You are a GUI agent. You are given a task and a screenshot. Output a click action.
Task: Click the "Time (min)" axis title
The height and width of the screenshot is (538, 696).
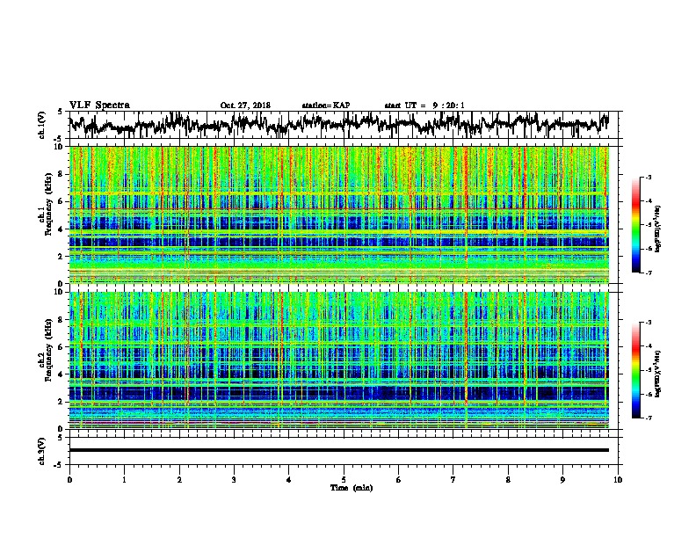[352, 488]
